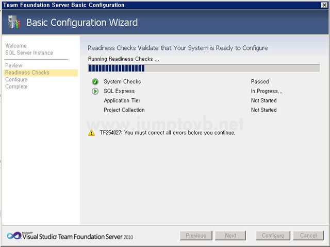This screenshot has width=330, height=247.
Task: Click Not Started status for Project Collection
Action: point(263,110)
